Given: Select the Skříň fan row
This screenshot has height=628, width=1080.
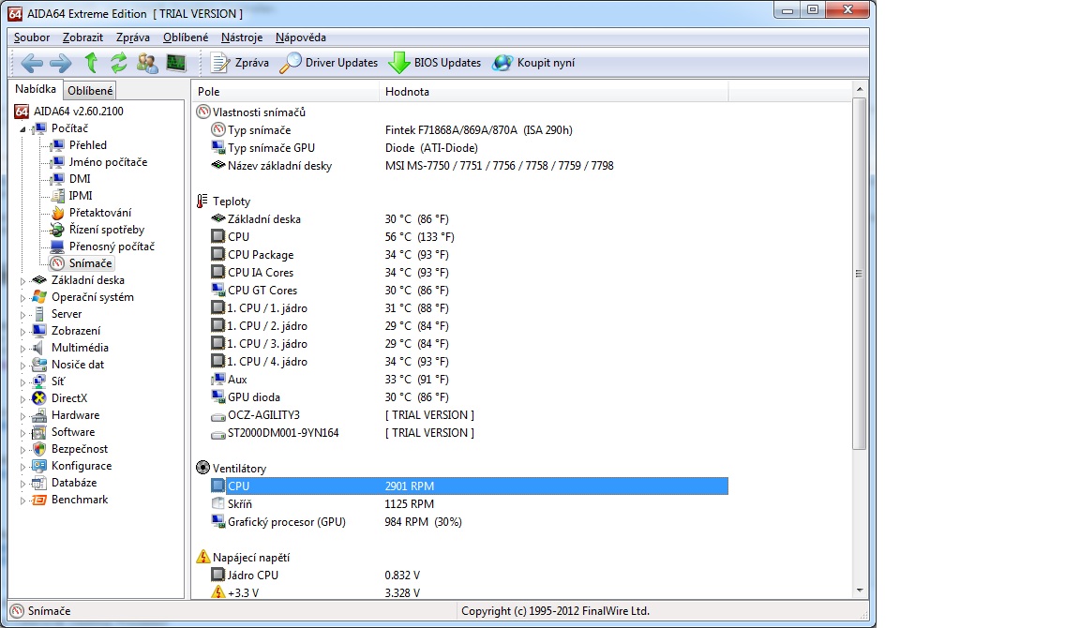Looking at the screenshot, I should 469,504.
